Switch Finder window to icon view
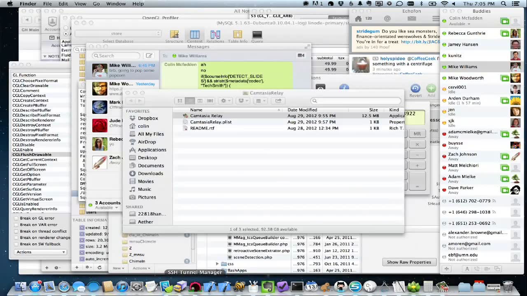The image size is (527, 296). point(180,101)
